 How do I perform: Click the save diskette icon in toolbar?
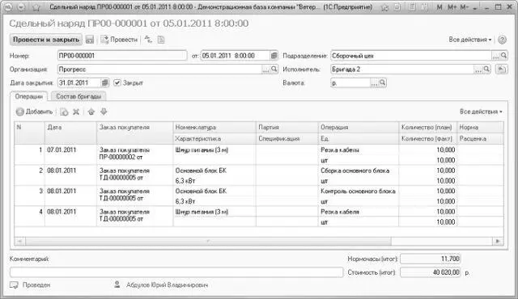coord(90,40)
